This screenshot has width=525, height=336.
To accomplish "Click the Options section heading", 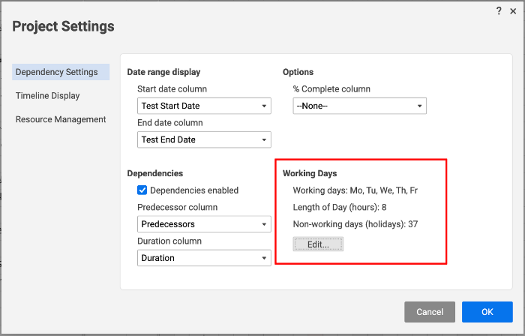I will click(298, 72).
